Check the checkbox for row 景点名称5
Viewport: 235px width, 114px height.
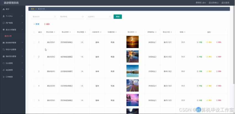coord(34,100)
